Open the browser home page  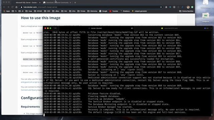(16, 7)
